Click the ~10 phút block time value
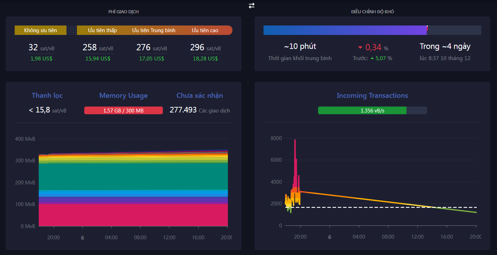497x255 pixels. point(300,46)
